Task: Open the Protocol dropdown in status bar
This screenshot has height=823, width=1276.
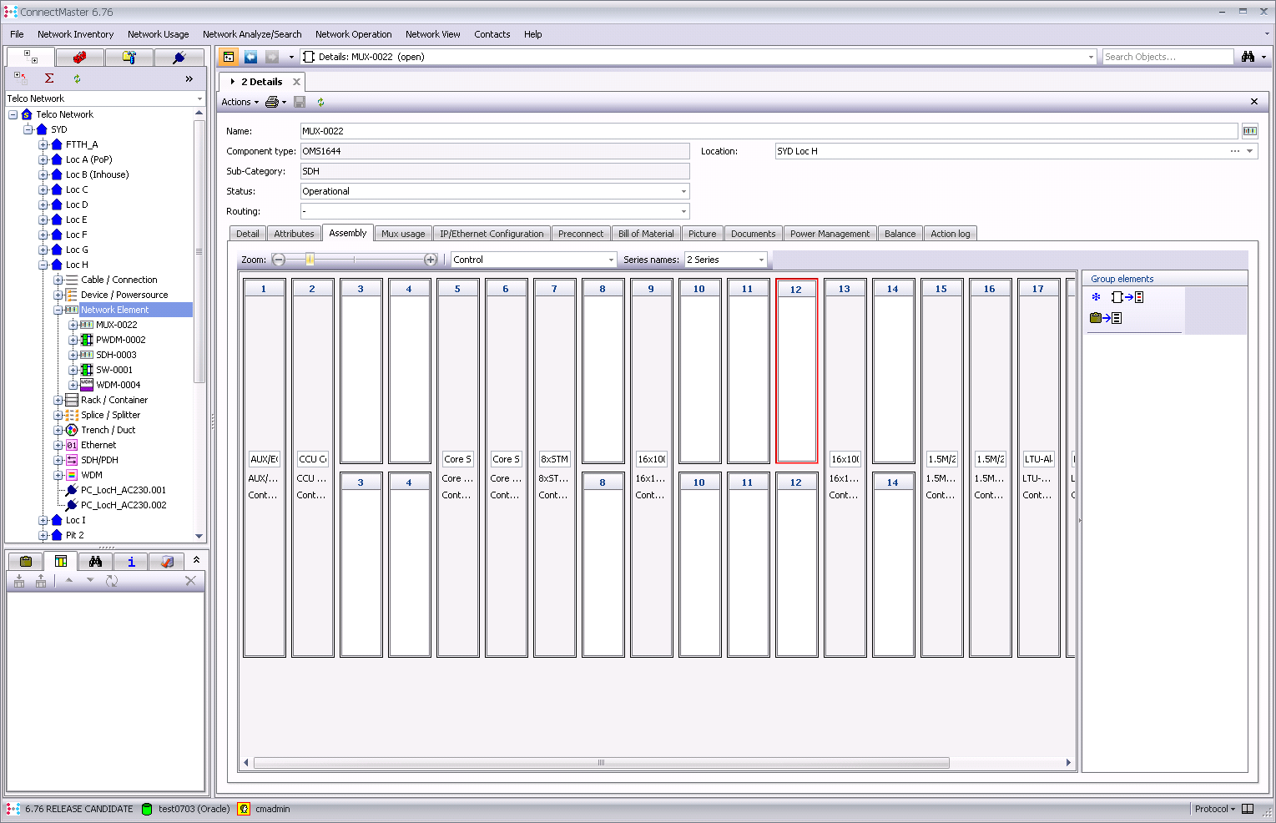Action: point(1214,809)
